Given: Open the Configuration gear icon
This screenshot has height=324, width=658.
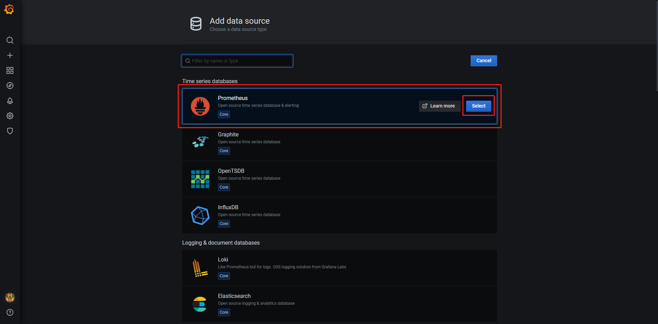Looking at the screenshot, I should click(10, 116).
